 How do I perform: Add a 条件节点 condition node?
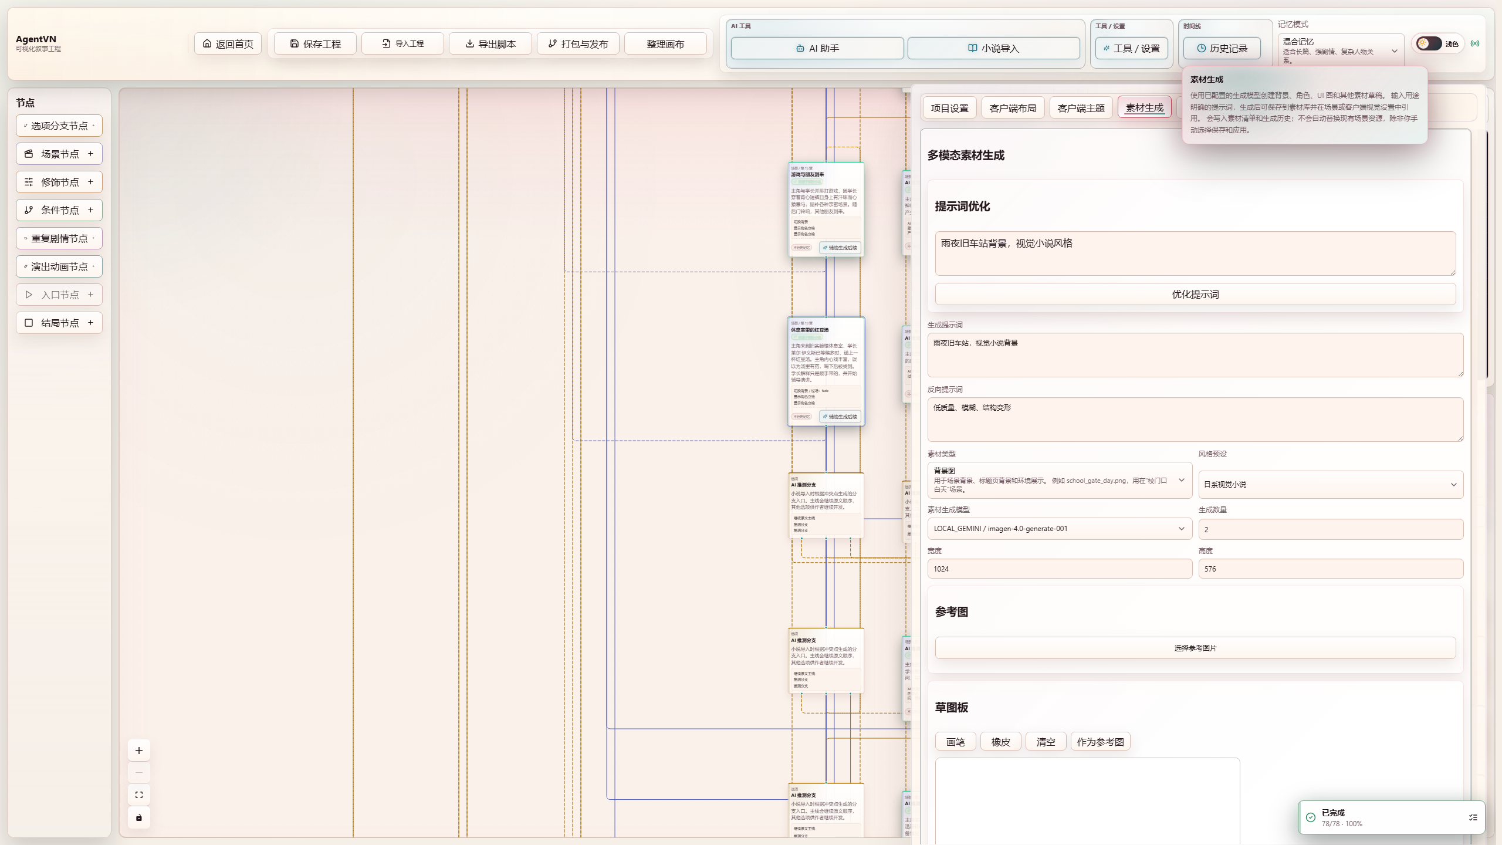point(59,210)
